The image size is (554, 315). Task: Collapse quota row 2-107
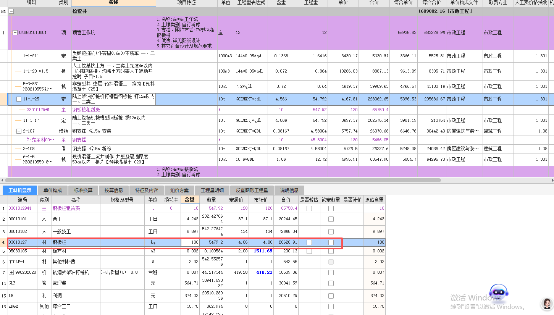(19, 131)
